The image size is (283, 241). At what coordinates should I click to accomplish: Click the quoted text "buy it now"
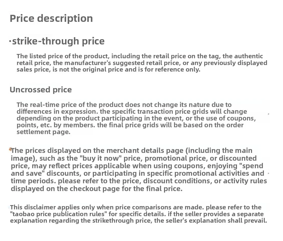pos(101,158)
